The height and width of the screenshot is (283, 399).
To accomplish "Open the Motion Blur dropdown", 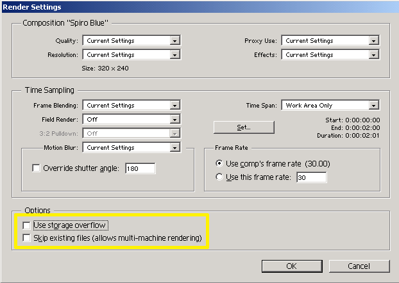I will pyautogui.click(x=131, y=147).
